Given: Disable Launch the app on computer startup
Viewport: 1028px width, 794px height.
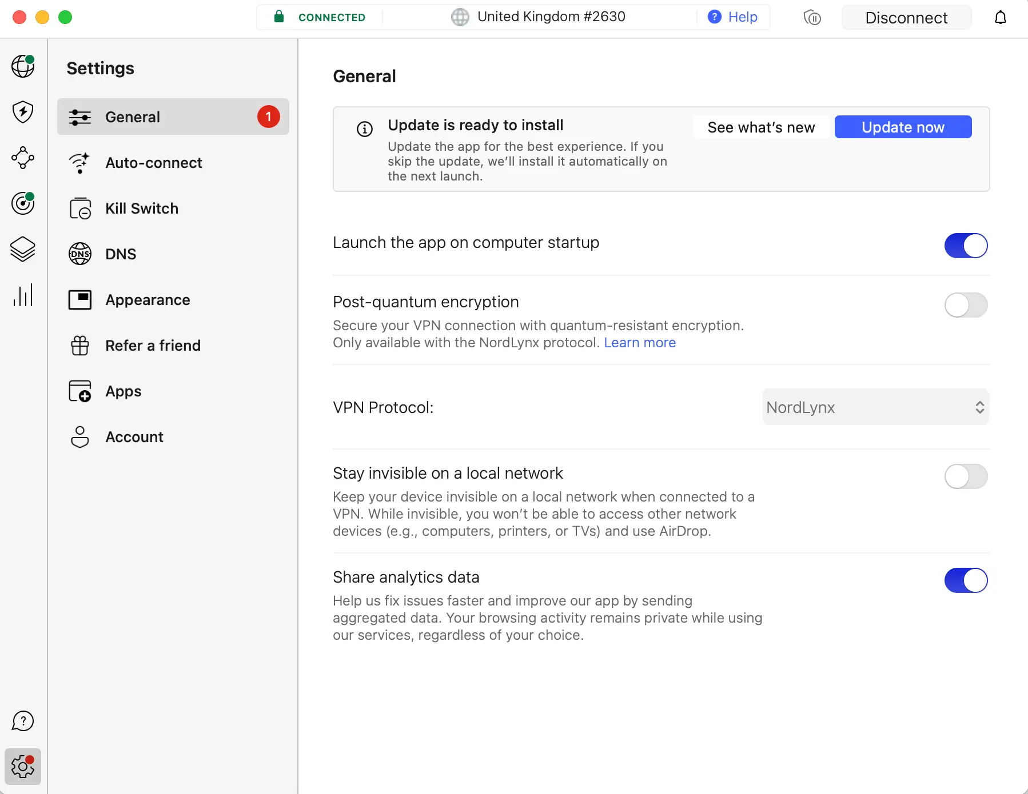Looking at the screenshot, I should [966, 246].
